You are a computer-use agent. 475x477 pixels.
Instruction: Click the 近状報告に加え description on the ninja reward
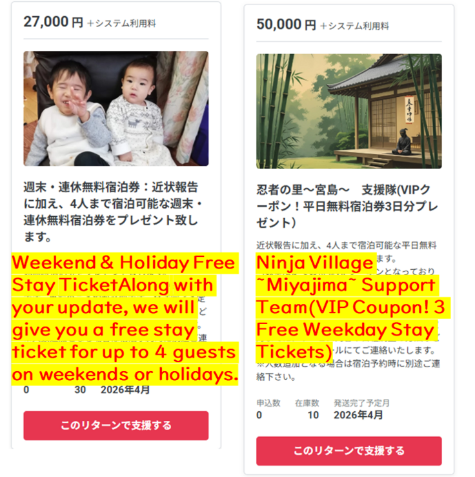click(347, 245)
